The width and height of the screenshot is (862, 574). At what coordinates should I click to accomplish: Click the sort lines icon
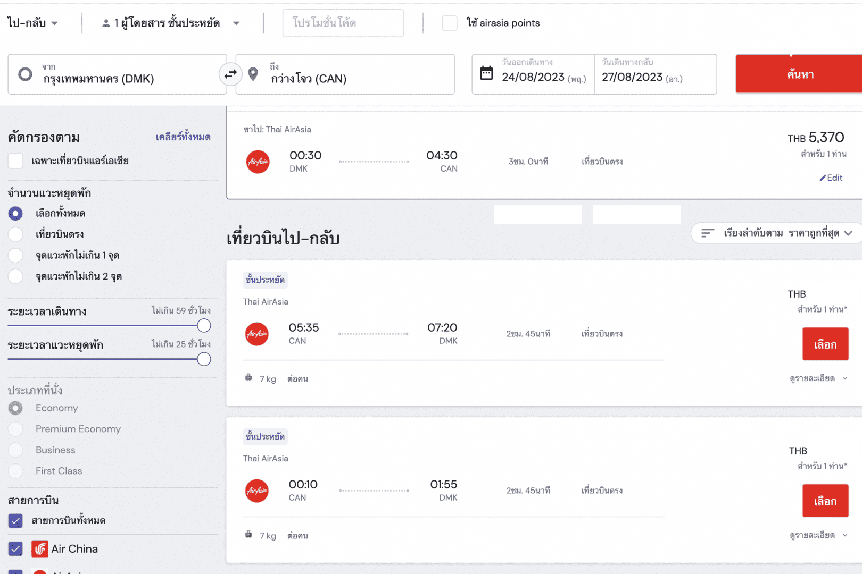pos(707,233)
